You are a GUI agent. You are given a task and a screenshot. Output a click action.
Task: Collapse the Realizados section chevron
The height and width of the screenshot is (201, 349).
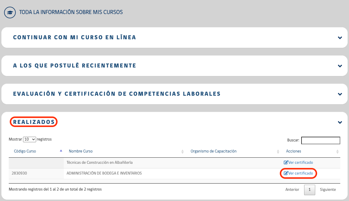click(x=340, y=122)
